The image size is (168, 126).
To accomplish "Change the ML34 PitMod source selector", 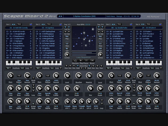I will (x=48, y=80).
